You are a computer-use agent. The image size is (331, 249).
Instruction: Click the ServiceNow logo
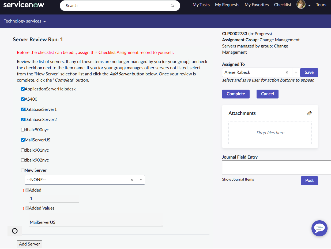pos(24,4)
